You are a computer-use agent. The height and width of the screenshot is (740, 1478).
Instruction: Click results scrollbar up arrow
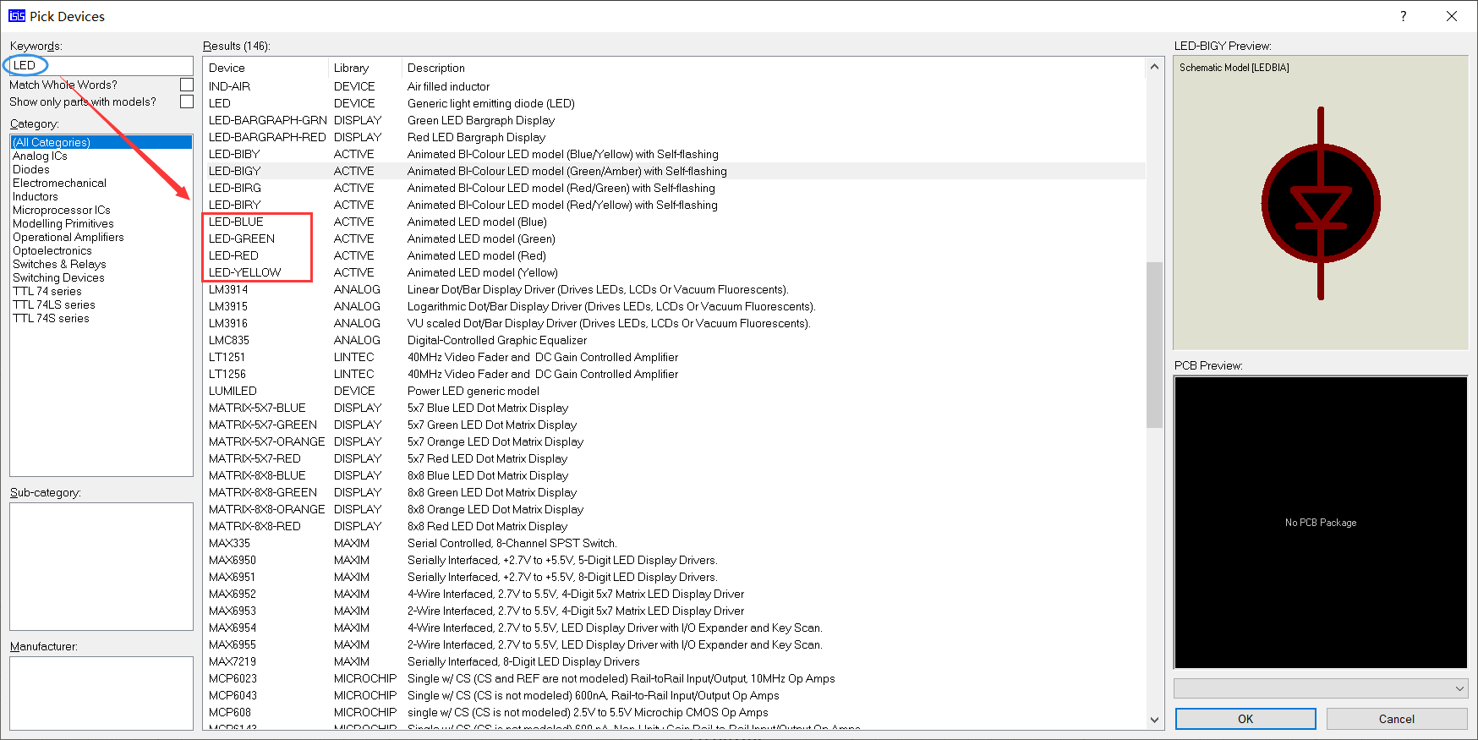pyautogui.click(x=1155, y=67)
